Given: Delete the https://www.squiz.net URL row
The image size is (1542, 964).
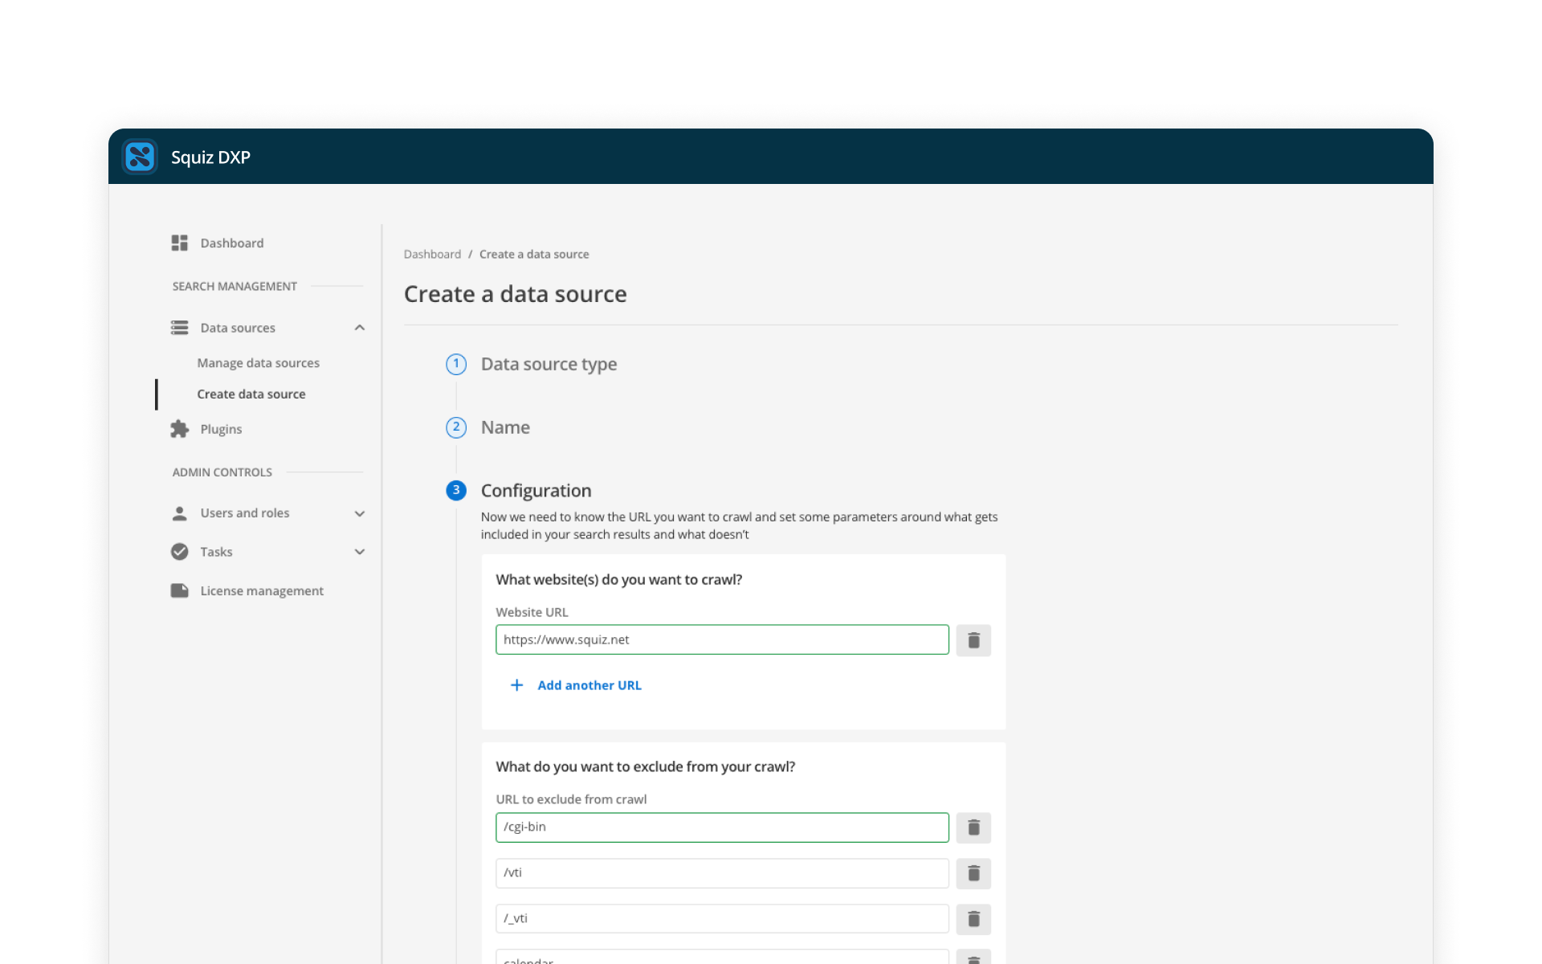Looking at the screenshot, I should tap(973, 640).
